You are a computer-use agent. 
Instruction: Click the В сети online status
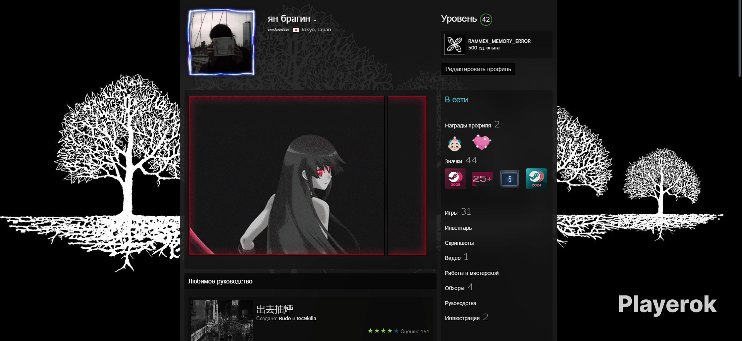tap(456, 100)
